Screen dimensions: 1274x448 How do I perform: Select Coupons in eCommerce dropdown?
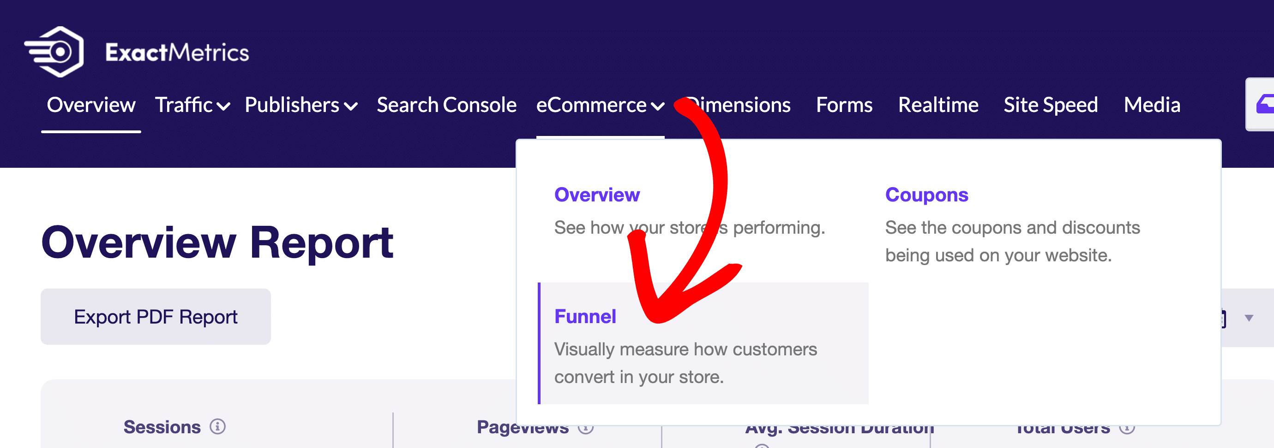click(x=926, y=195)
